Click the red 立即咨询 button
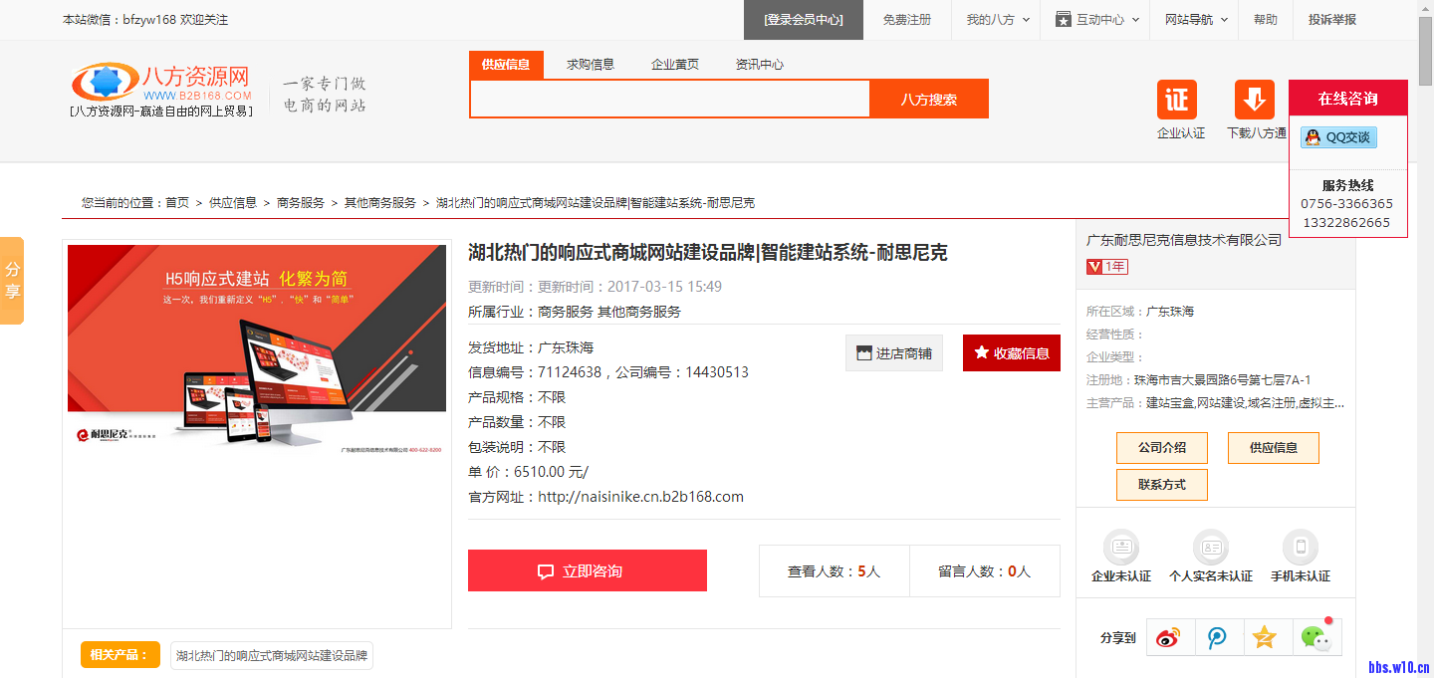The width and height of the screenshot is (1434, 678). point(588,570)
